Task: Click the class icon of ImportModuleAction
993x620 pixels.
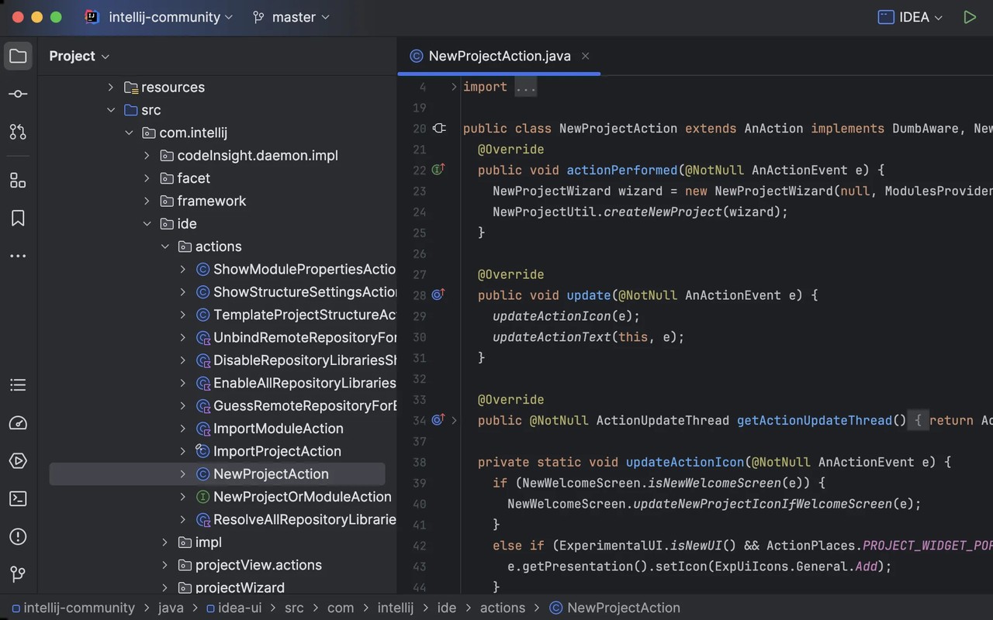Action: 202,429
